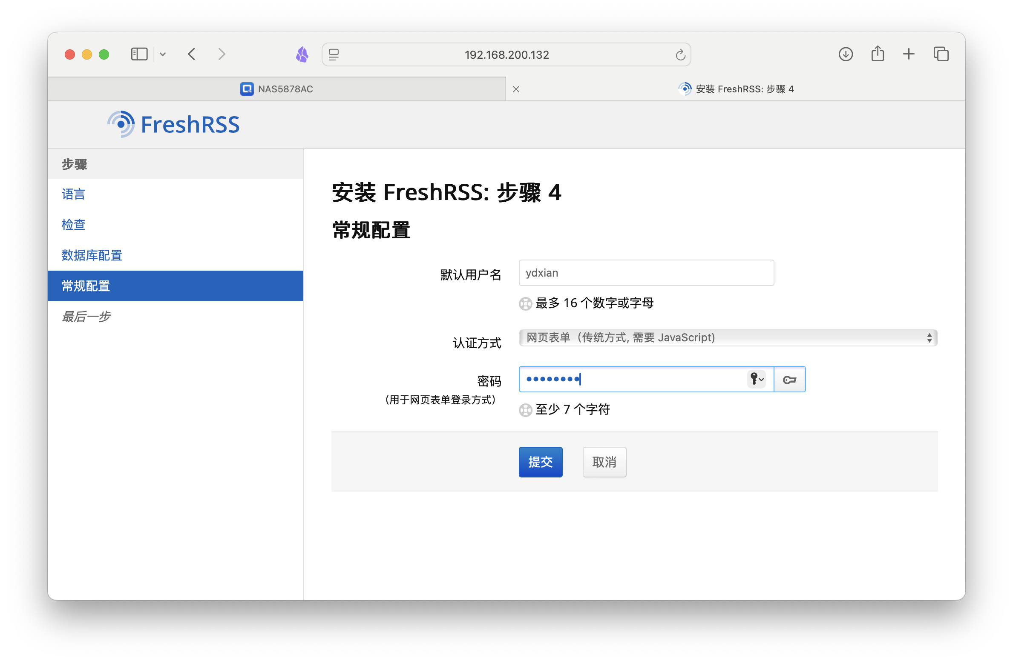This screenshot has height=663, width=1013.
Task: Click the help icon beside 至少 7 个字符
Action: click(x=526, y=410)
